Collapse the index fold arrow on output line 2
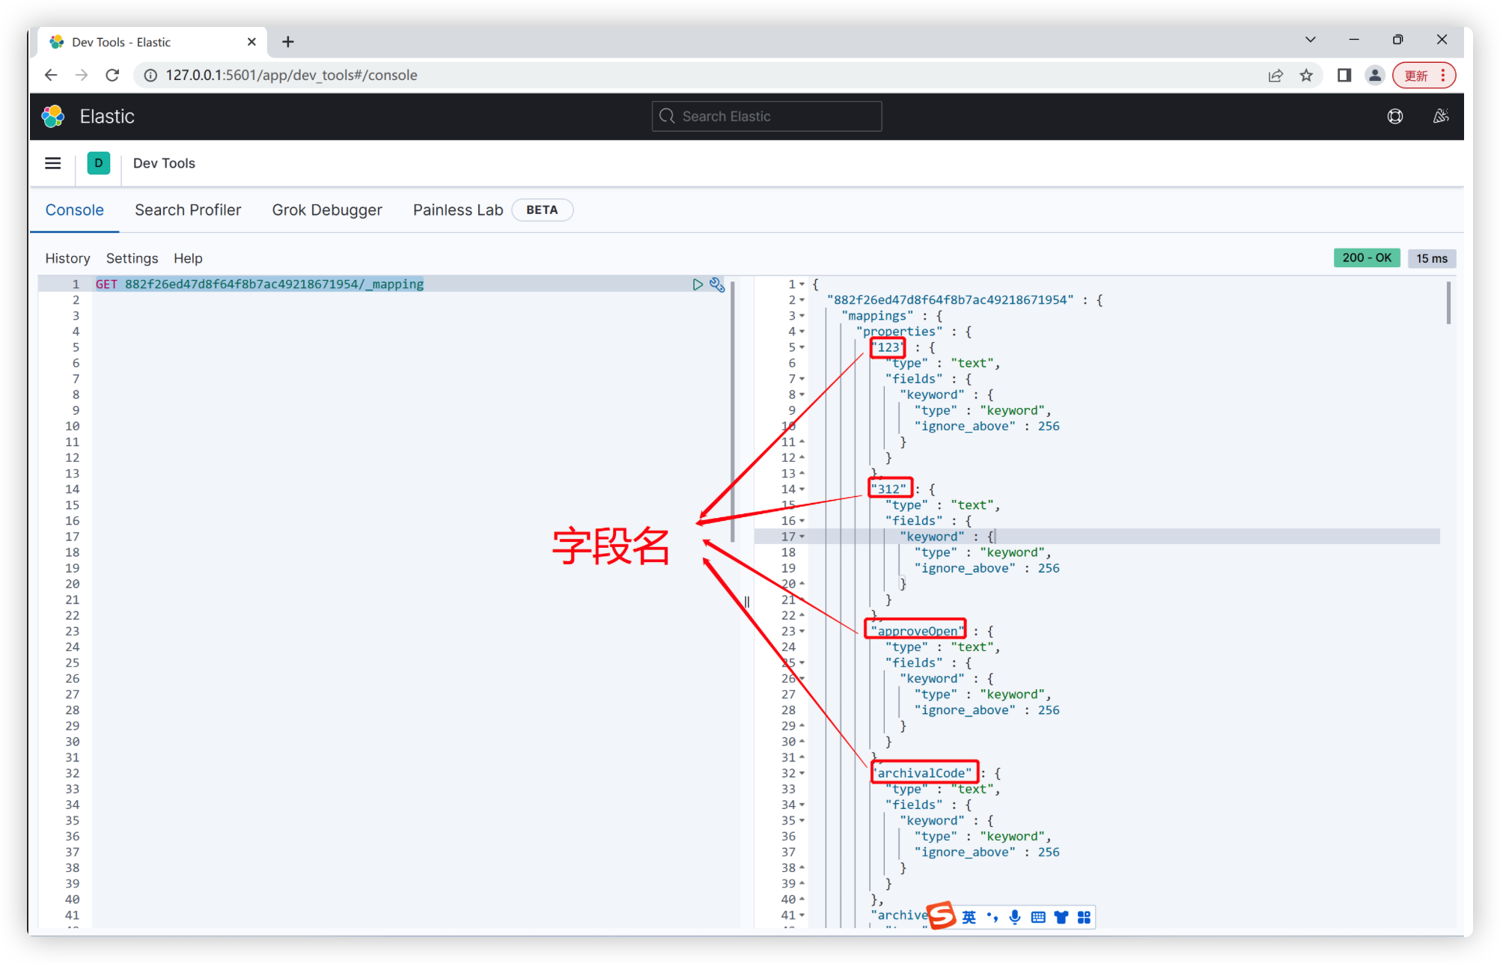Image resolution: width=1500 pixels, height=964 pixels. tap(802, 300)
